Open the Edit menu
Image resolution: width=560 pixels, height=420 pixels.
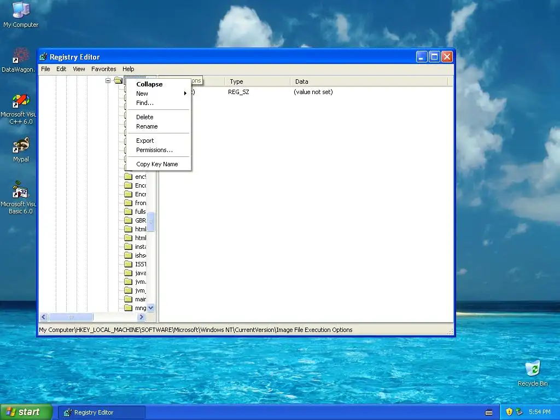61,69
